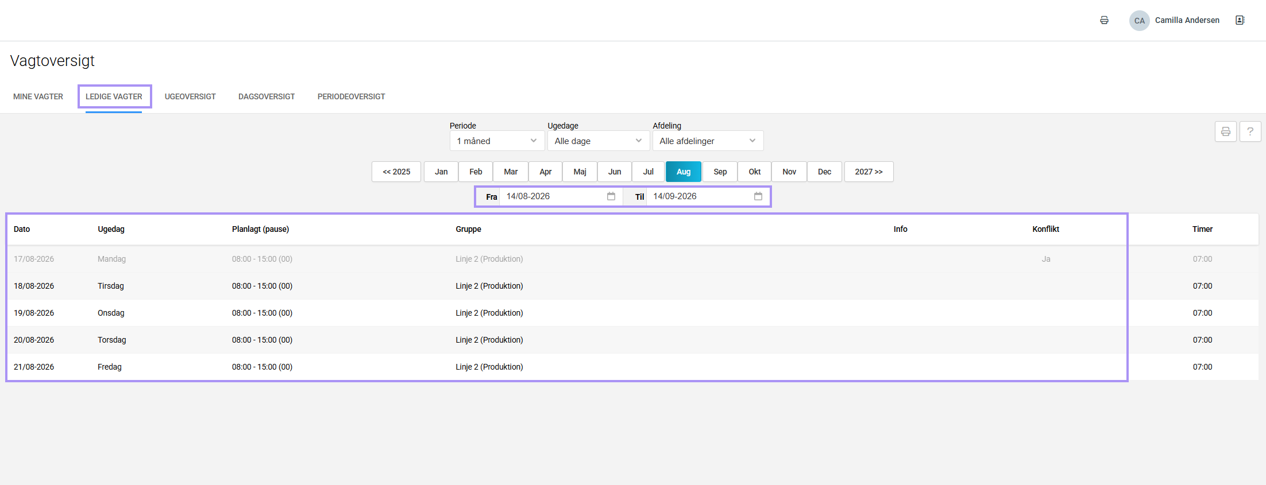The image size is (1266, 485).
Task: Go to previous year with << 2025
Action: [396, 172]
